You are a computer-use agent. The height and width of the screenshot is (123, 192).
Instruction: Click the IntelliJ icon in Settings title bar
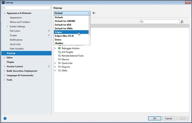[3, 2]
